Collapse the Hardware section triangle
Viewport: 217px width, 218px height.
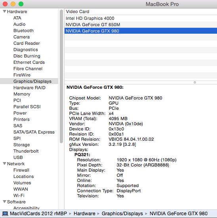4,11
